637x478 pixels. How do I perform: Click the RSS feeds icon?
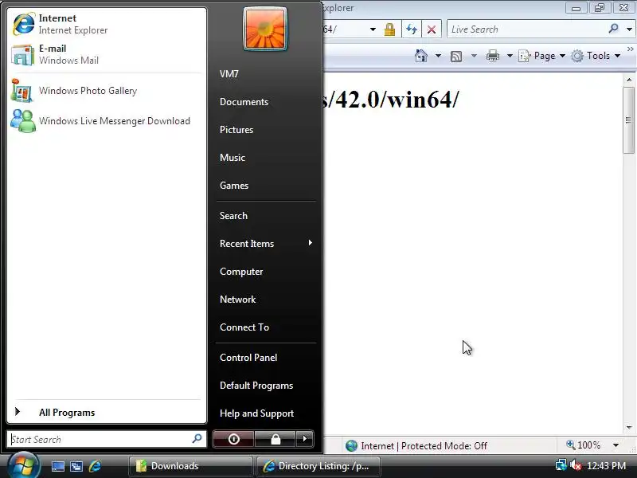456,56
